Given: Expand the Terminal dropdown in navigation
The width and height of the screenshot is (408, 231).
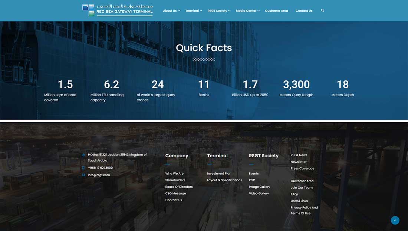Looking at the screenshot, I should pos(193,11).
